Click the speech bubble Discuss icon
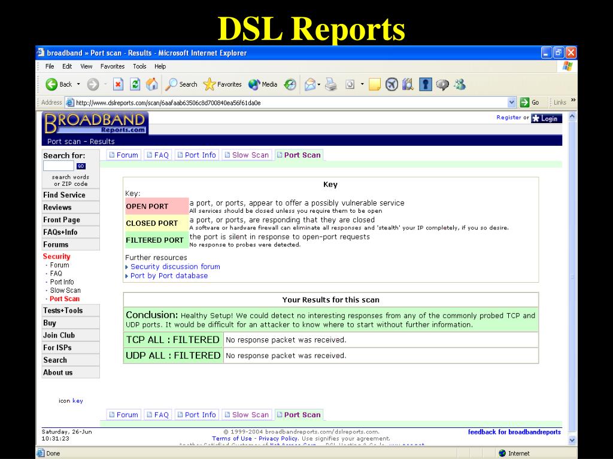Image resolution: width=613 pixels, height=459 pixels. (x=442, y=84)
